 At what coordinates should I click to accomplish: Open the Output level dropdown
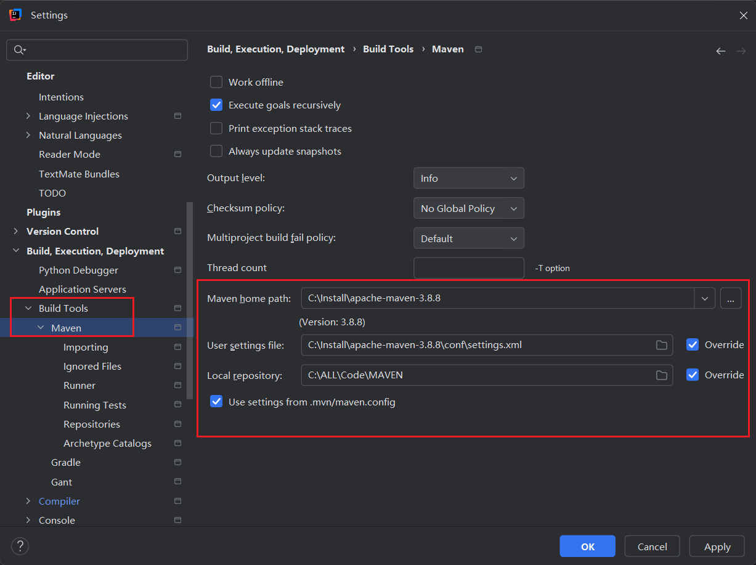pos(469,178)
